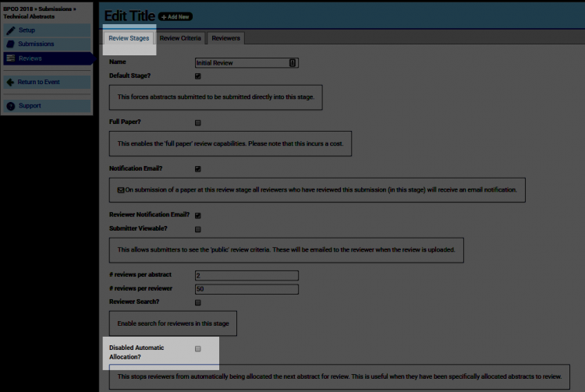Toggle the Notification Email checkbox
The width and height of the screenshot is (585, 392).
point(198,169)
